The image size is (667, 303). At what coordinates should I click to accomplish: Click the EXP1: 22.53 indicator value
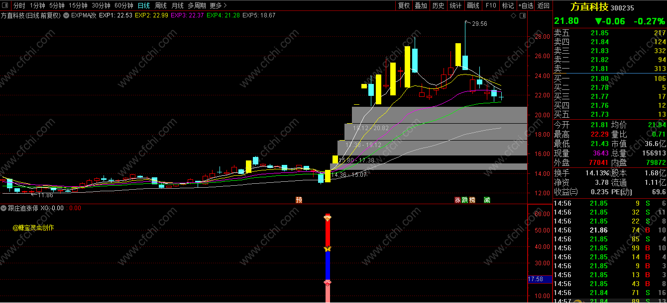(x=115, y=15)
